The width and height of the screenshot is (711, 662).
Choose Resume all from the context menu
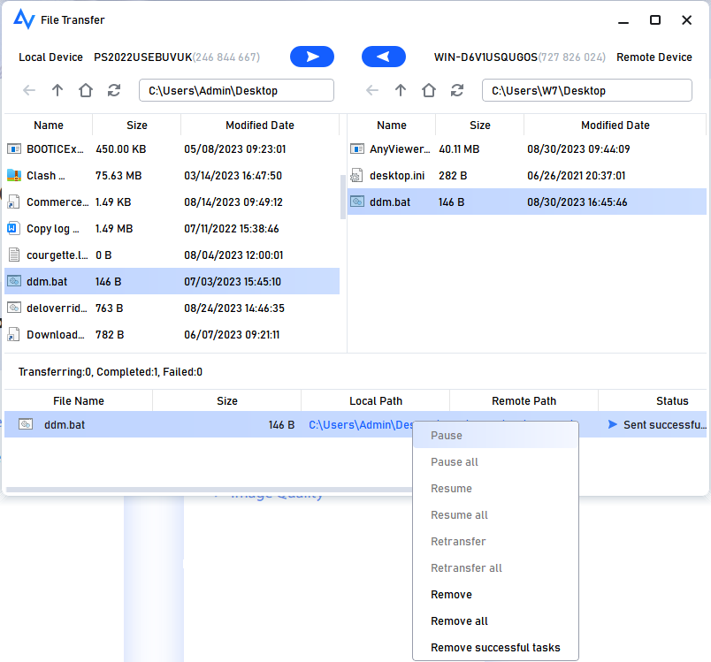pos(495,514)
